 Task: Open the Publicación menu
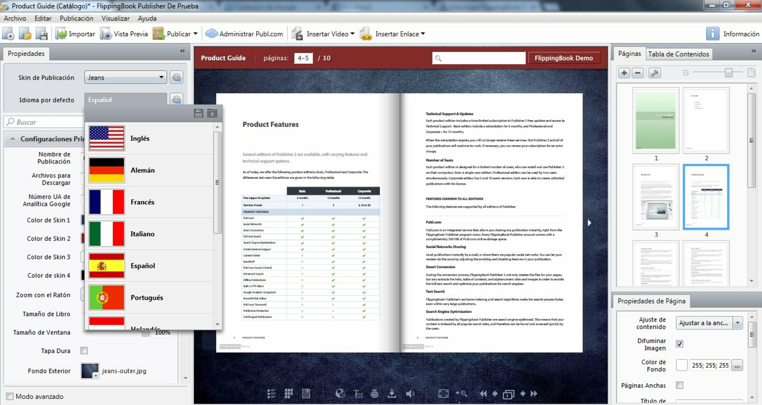tap(76, 18)
